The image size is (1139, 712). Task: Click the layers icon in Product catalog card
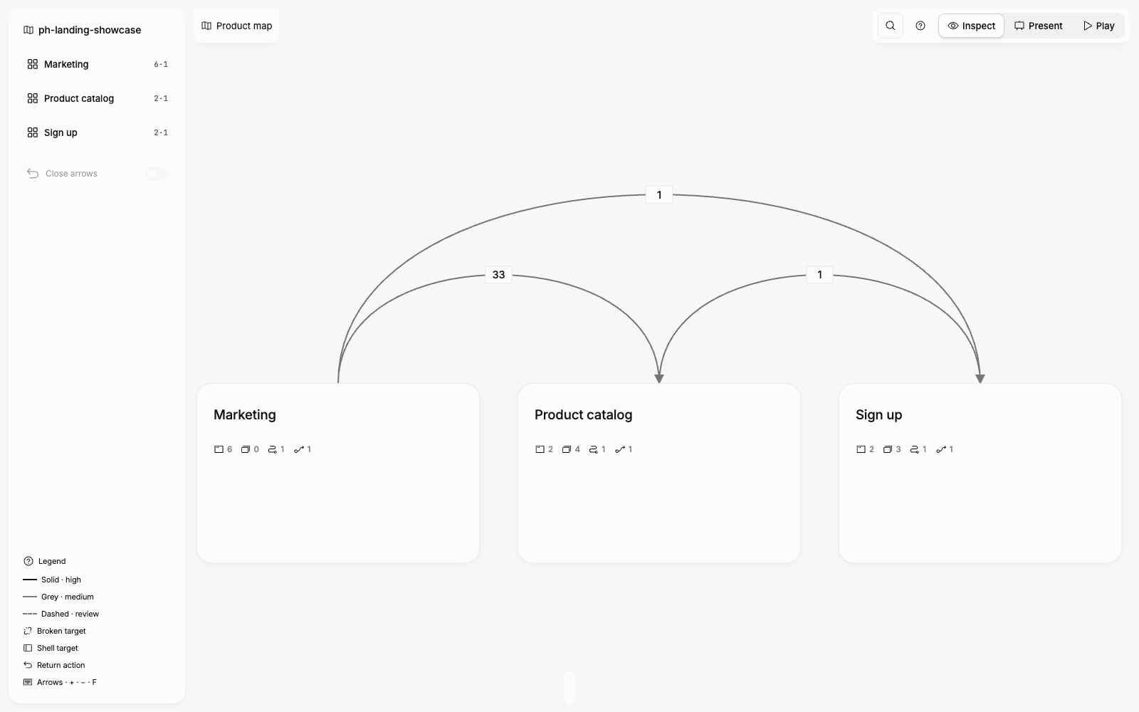coord(567,449)
